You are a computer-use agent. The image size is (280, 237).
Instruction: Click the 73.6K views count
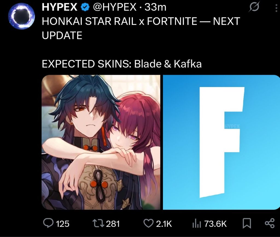point(215,224)
